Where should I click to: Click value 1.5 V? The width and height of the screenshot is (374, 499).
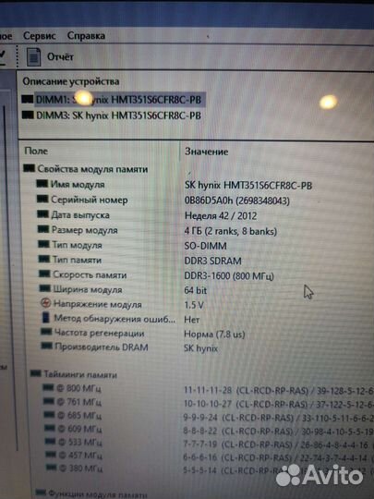pos(194,305)
